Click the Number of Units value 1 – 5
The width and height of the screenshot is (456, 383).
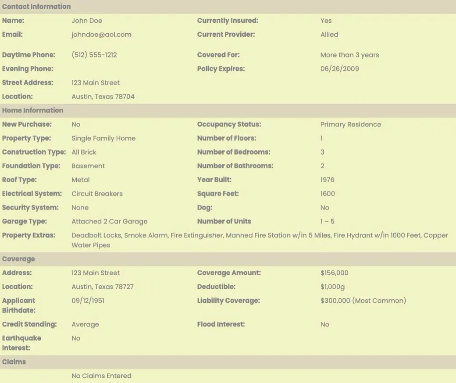[327, 221]
